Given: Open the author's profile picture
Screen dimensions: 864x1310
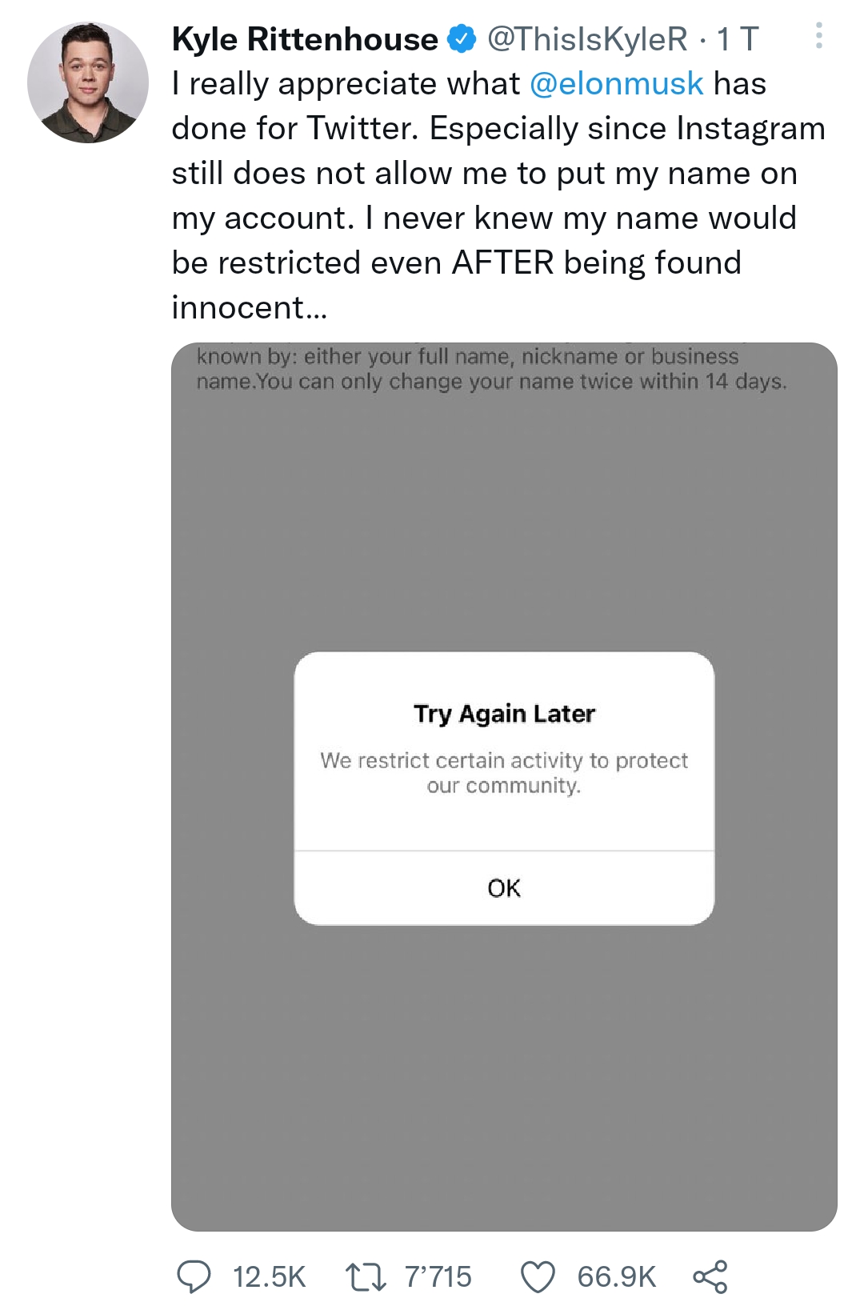Looking at the screenshot, I should [x=88, y=82].
